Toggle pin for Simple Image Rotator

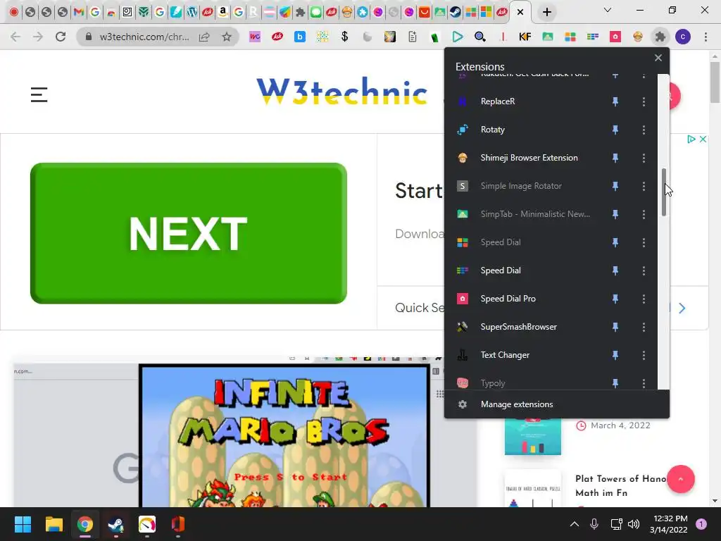pyautogui.click(x=615, y=186)
